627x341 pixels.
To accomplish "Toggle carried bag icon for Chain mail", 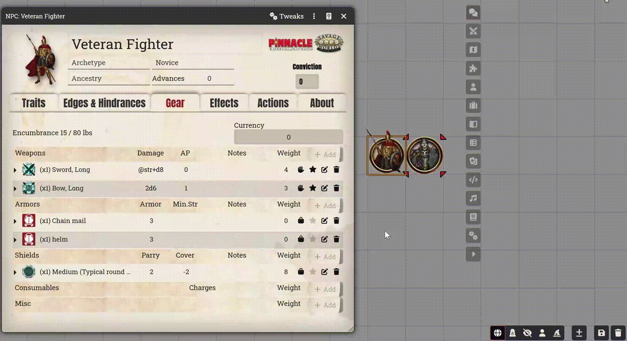I will pyautogui.click(x=300, y=221).
